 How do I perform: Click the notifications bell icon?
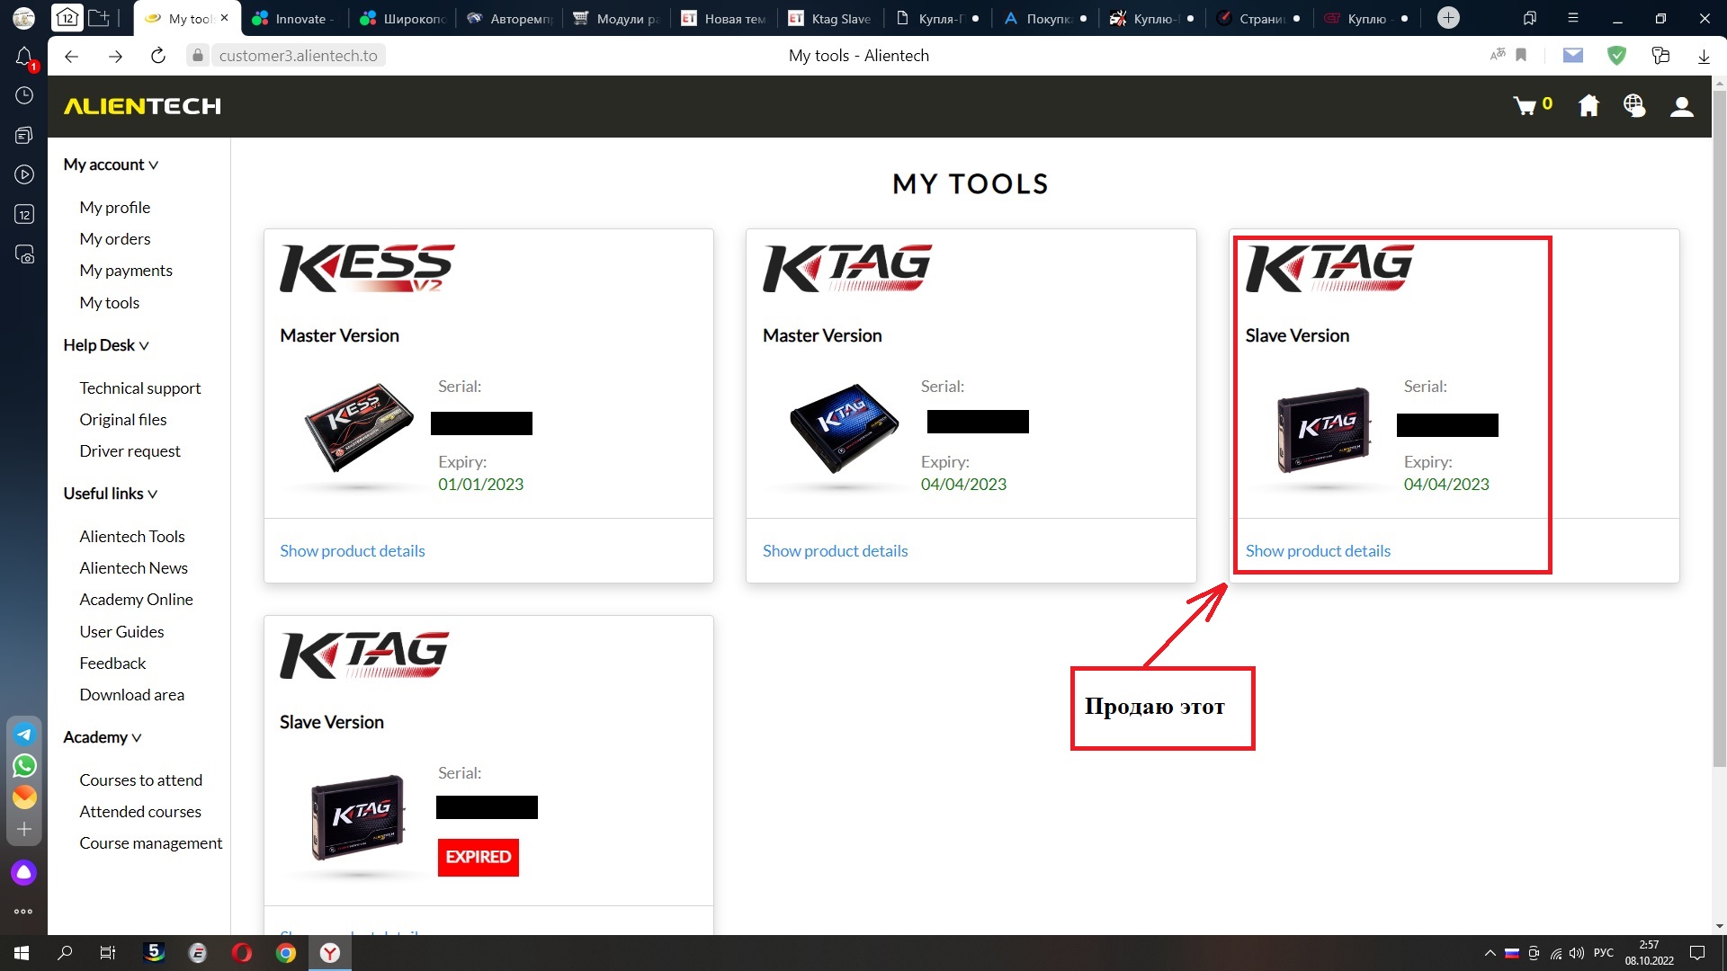pyautogui.click(x=24, y=57)
